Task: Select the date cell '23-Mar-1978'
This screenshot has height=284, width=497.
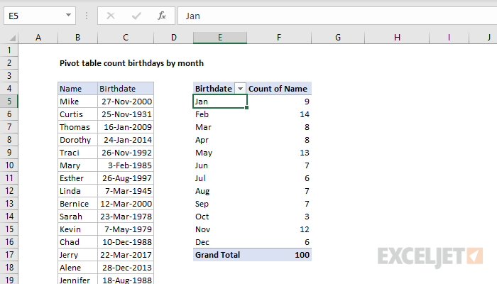Action: point(126,217)
